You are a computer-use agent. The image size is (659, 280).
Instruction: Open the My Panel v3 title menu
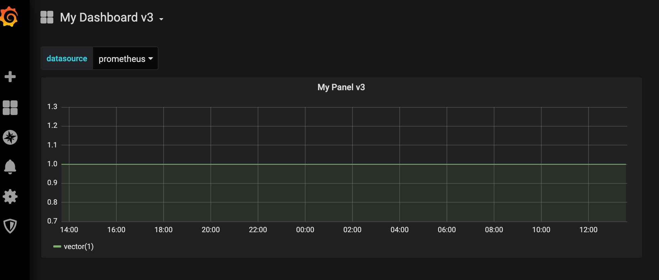(341, 87)
